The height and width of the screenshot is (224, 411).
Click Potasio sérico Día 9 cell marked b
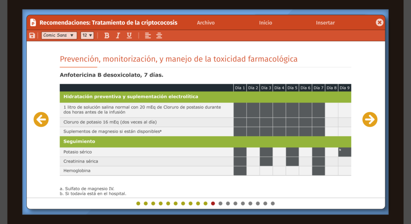pos(345,152)
